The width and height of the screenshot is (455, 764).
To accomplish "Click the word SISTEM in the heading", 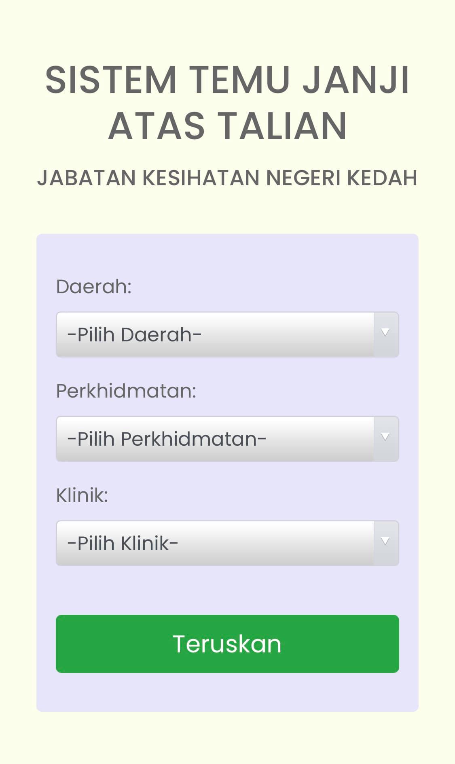I will click(111, 79).
